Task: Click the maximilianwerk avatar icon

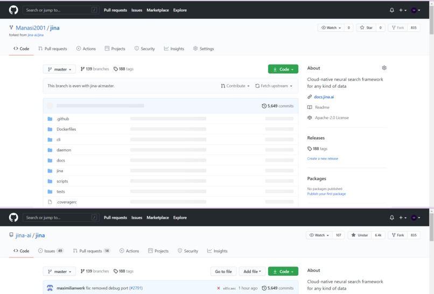Action: click(50, 288)
